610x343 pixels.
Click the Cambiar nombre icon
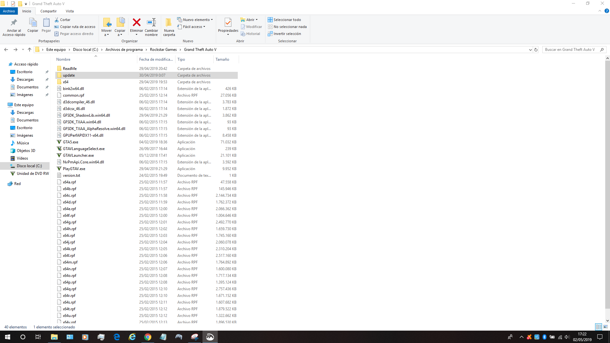pos(151,22)
